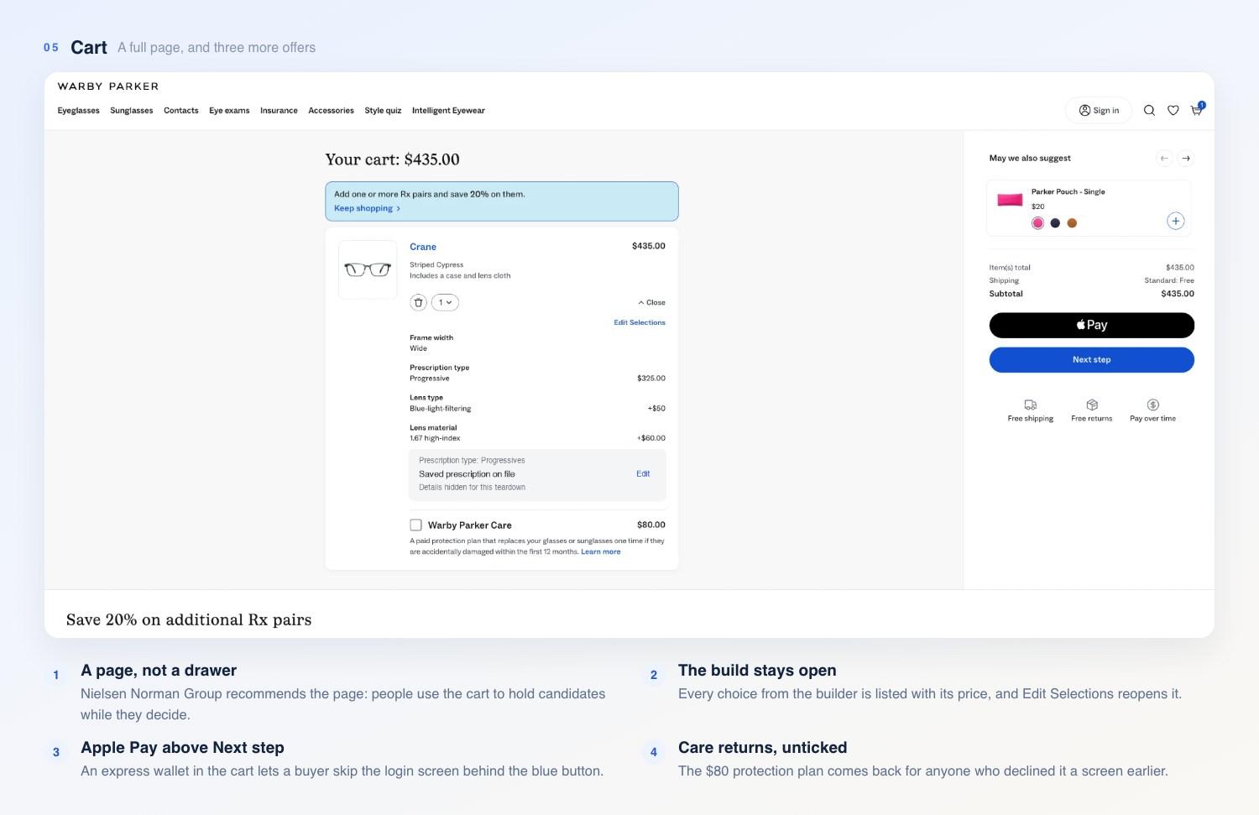This screenshot has width=1259, height=815.
Task: Open the search magnifier icon
Action: click(1149, 110)
